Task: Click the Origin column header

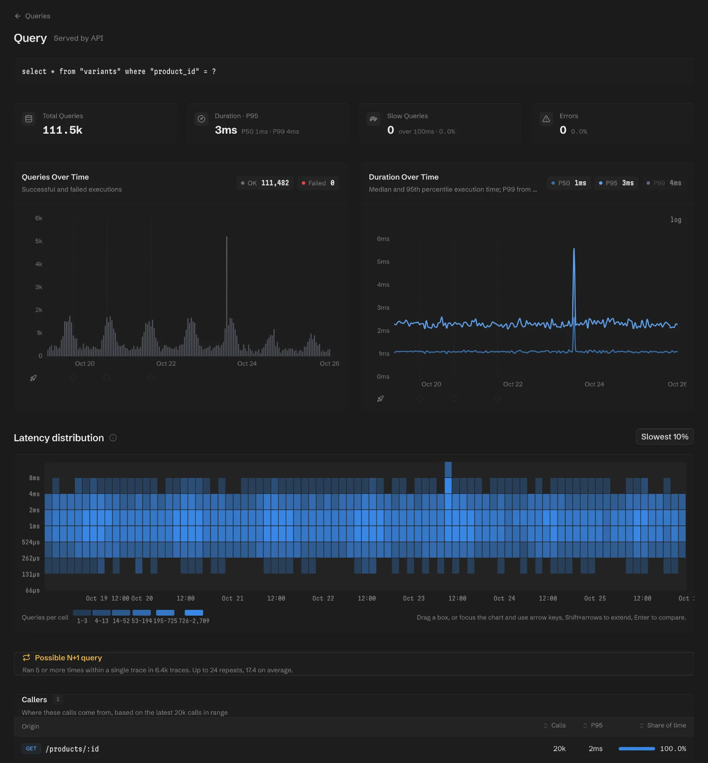Action: point(31,726)
